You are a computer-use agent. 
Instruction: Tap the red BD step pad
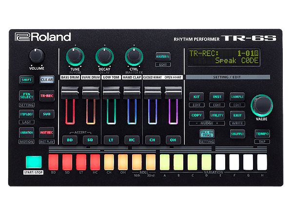[x=53, y=162]
